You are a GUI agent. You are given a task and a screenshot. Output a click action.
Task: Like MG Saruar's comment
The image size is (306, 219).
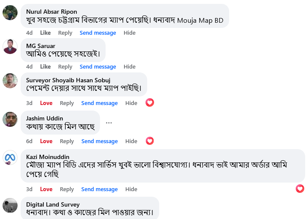(x=45, y=67)
